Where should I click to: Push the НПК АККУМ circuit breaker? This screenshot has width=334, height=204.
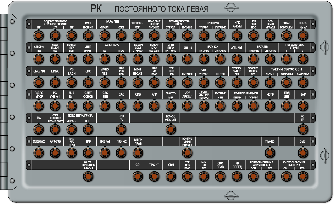coord(237,35)
